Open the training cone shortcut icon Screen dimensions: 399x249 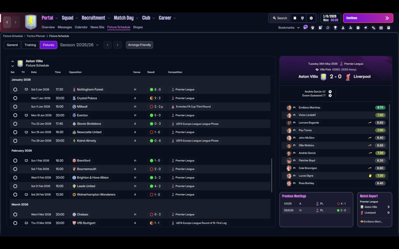coord(343,28)
